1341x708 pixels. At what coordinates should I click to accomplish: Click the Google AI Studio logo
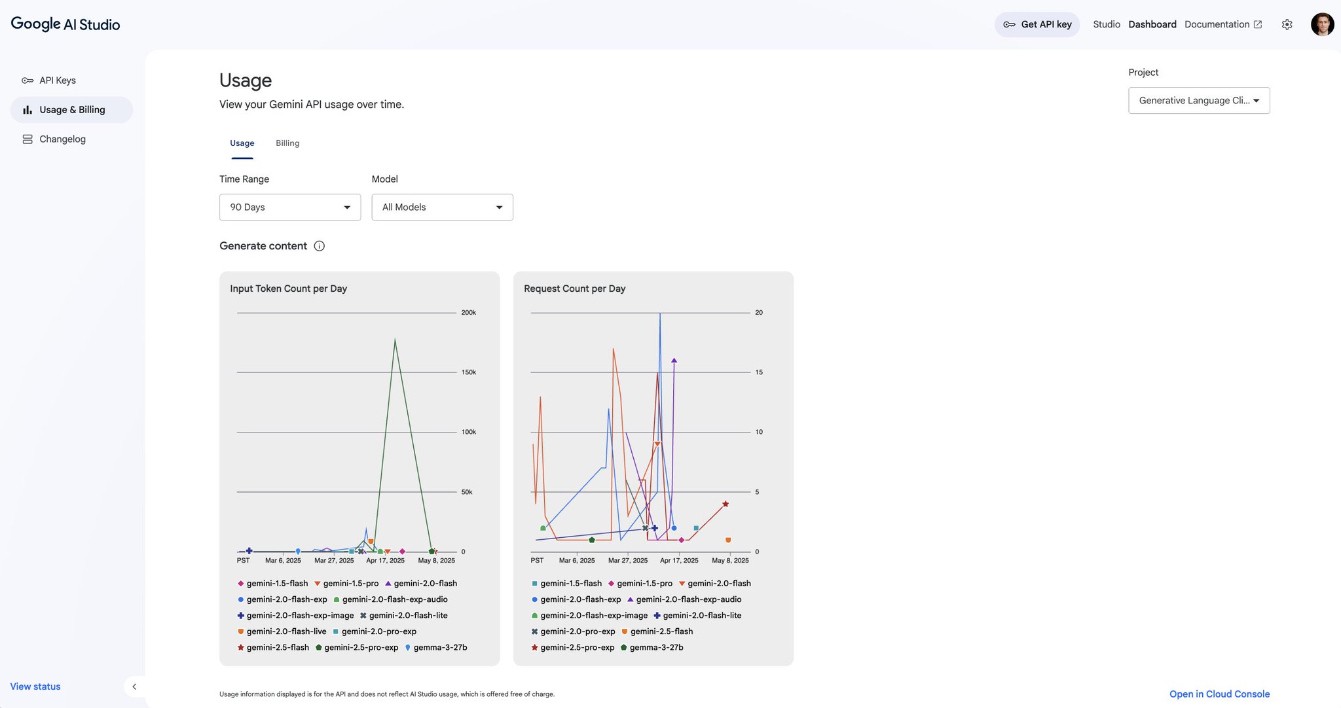65,24
